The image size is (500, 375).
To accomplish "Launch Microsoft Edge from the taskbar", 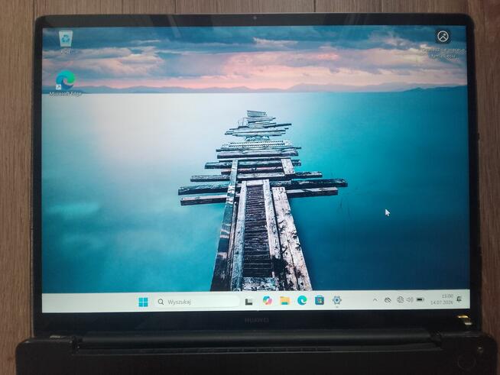I will pyautogui.click(x=302, y=300).
